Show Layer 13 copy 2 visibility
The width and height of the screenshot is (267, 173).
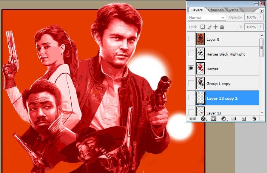pyautogui.click(x=191, y=98)
